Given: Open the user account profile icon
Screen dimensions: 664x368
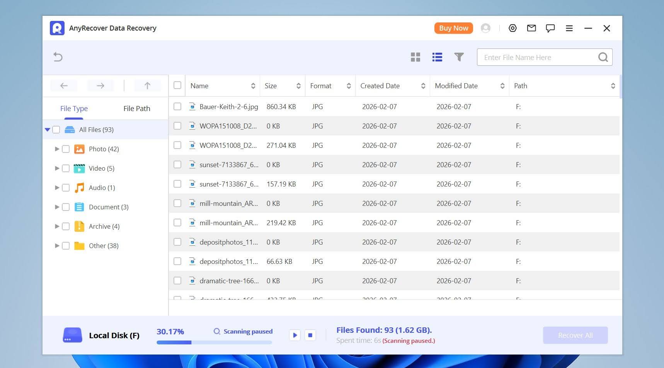Looking at the screenshot, I should (485, 28).
